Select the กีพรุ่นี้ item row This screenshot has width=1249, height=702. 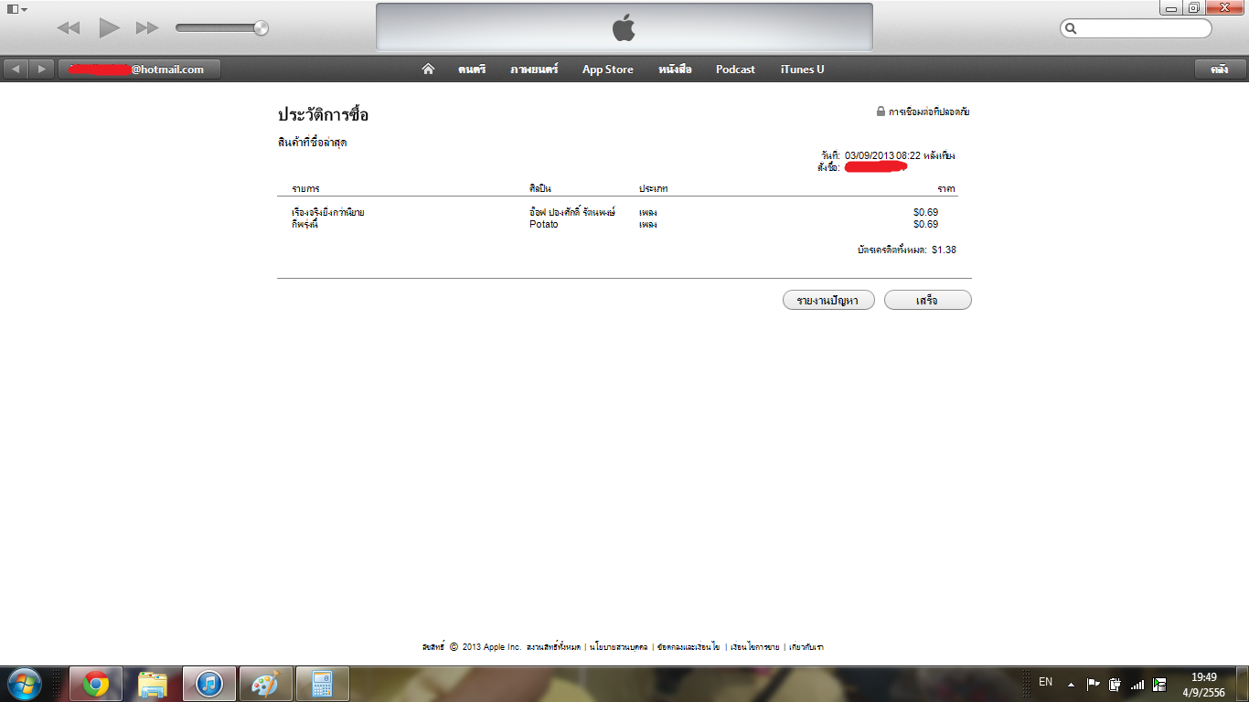point(617,224)
